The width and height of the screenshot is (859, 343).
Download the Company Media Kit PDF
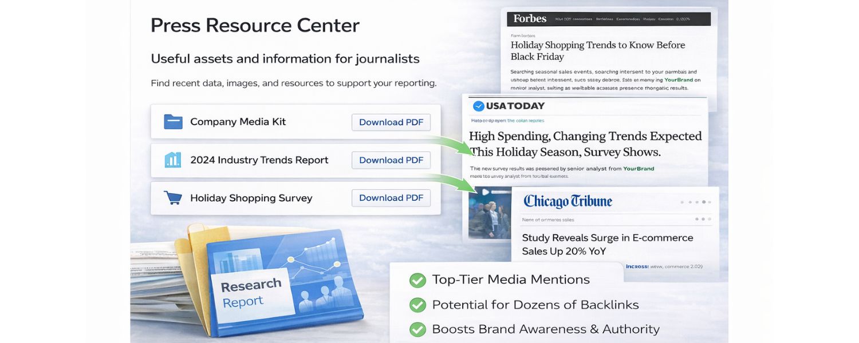click(x=391, y=122)
